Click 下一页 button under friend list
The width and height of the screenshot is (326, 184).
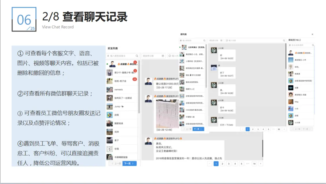pyautogui.click(x=129, y=164)
